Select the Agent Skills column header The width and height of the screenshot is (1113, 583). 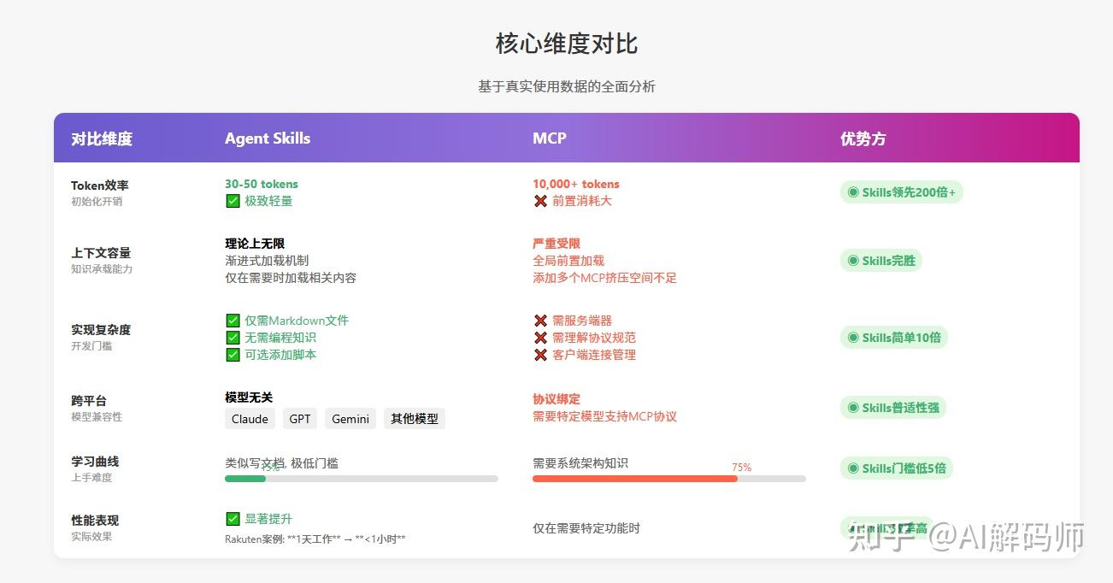click(267, 138)
